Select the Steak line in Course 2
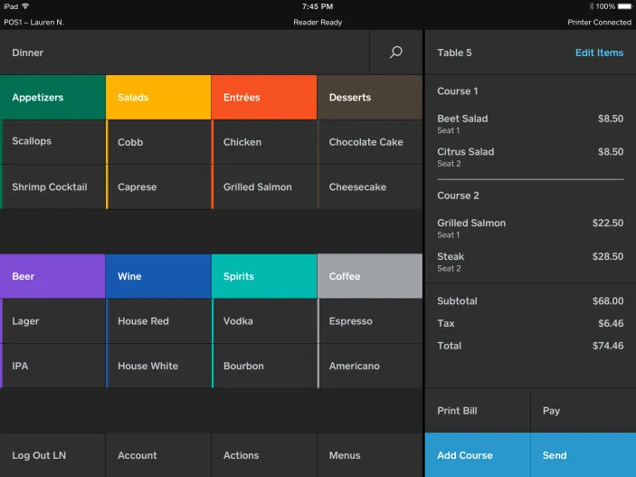 pos(530,262)
